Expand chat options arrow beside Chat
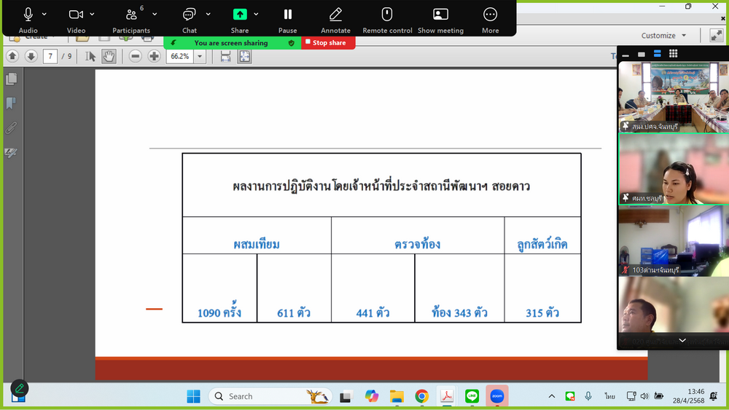This screenshot has width=729, height=410. point(208,15)
